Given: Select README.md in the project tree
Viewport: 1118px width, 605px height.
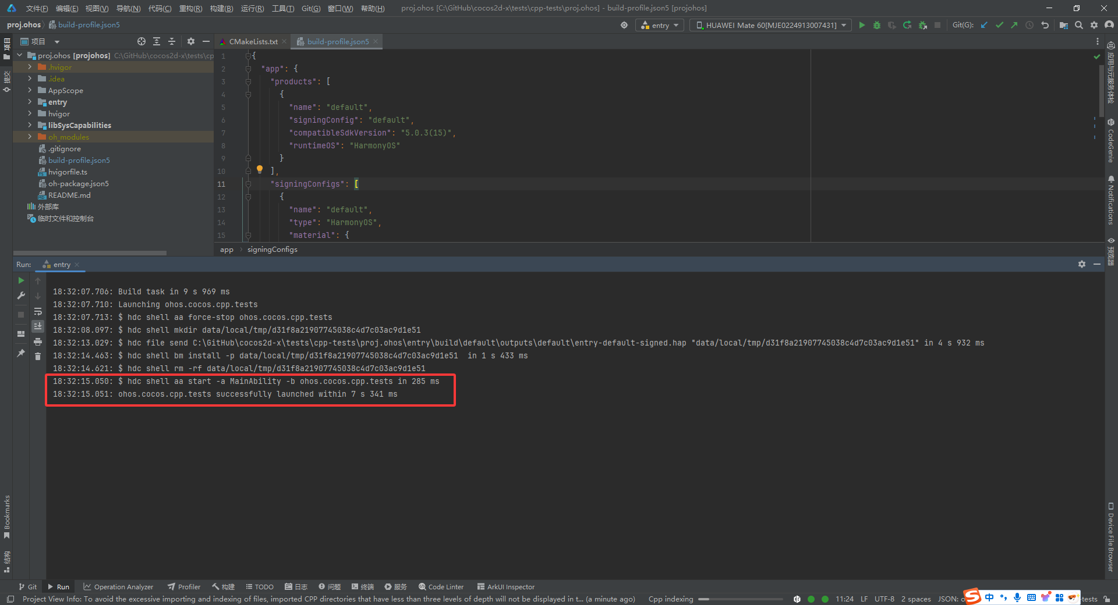Looking at the screenshot, I should pos(69,195).
